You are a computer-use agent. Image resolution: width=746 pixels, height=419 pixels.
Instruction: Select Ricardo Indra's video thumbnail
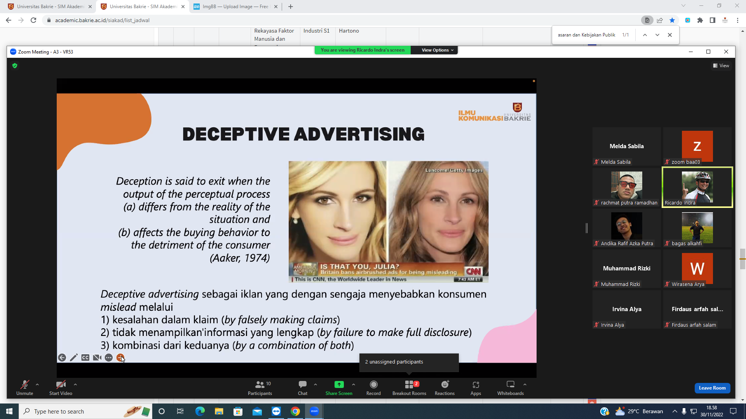tap(697, 187)
